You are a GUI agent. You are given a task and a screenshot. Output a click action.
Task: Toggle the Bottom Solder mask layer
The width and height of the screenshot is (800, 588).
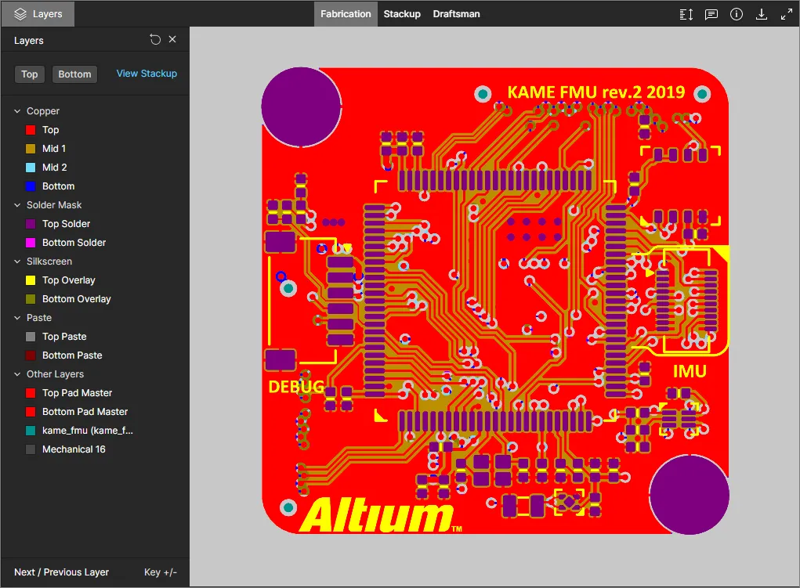pyautogui.click(x=74, y=243)
